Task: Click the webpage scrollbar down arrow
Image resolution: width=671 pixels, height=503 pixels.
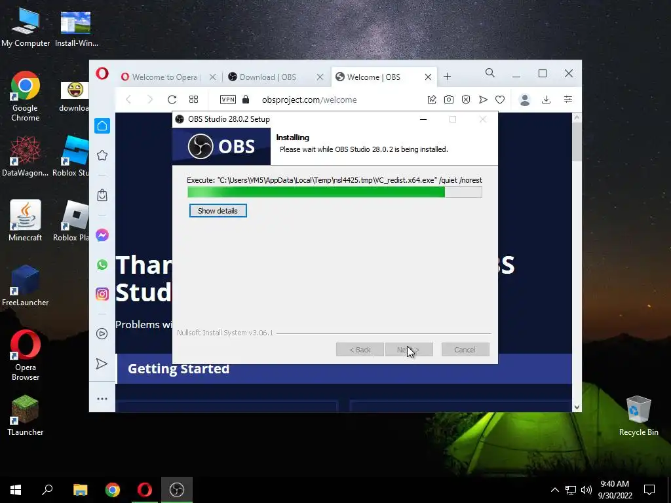Action: (577, 407)
